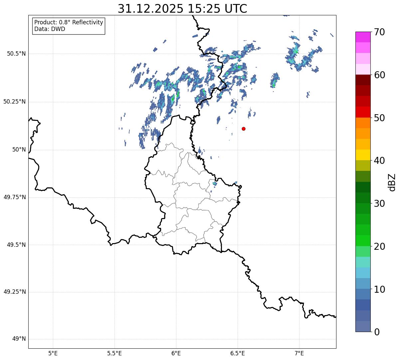Click the longitude label '5°E'

[53, 354]
